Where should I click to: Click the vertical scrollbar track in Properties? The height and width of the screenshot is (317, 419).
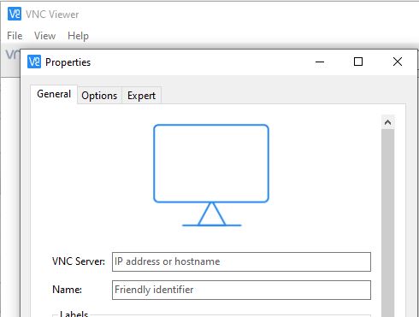387,223
